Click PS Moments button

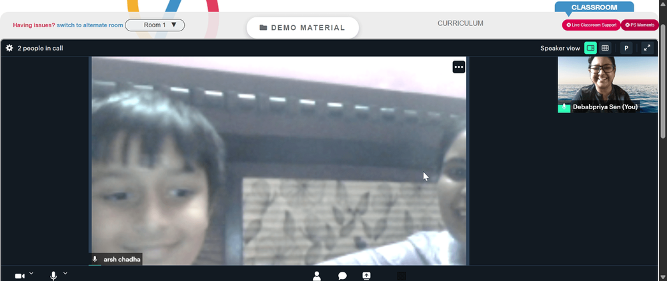[x=640, y=25]
